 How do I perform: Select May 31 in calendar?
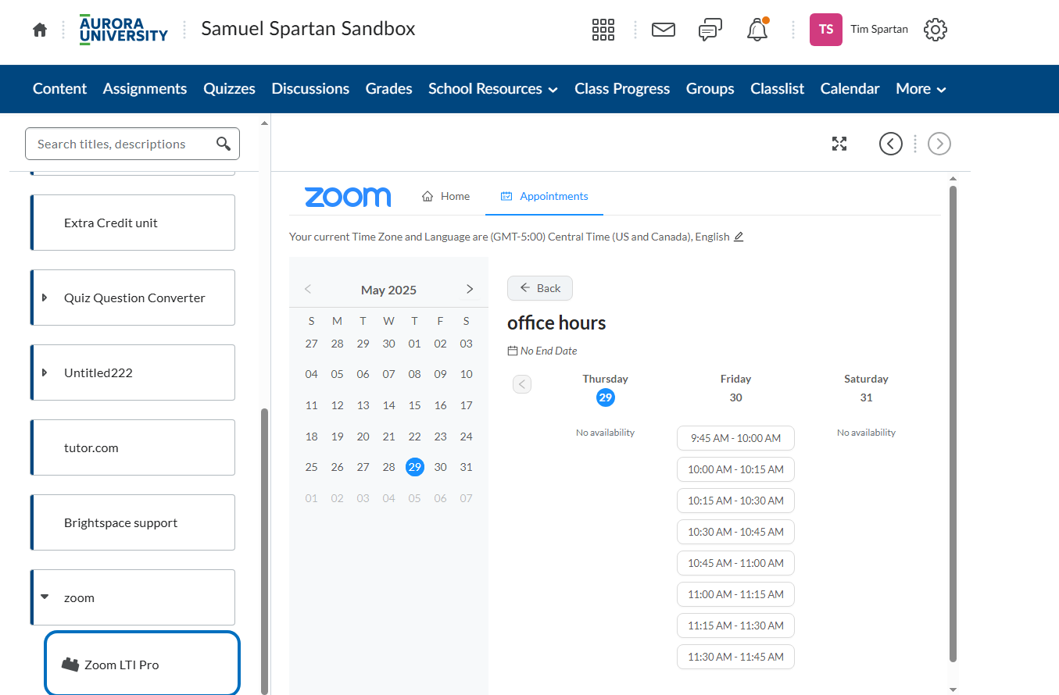click(x=467, y=467)
